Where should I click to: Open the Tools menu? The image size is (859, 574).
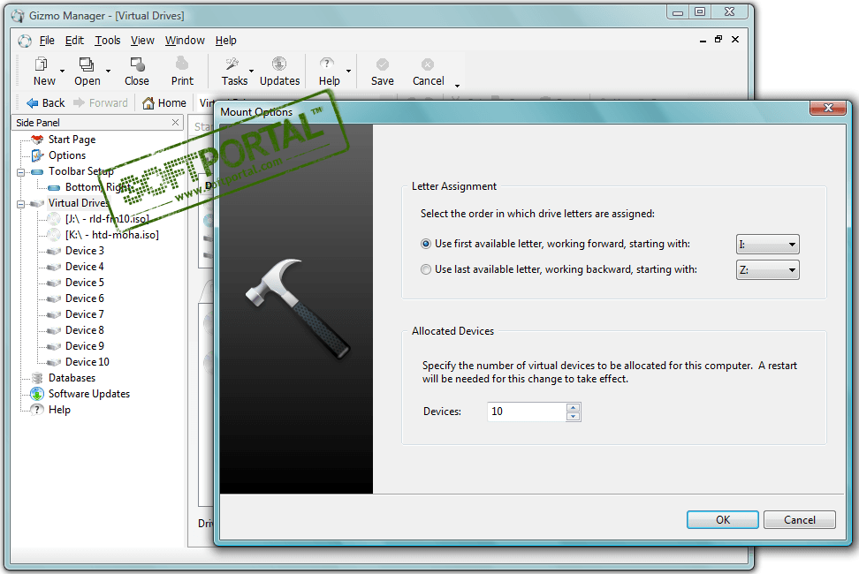coord(108,41)
